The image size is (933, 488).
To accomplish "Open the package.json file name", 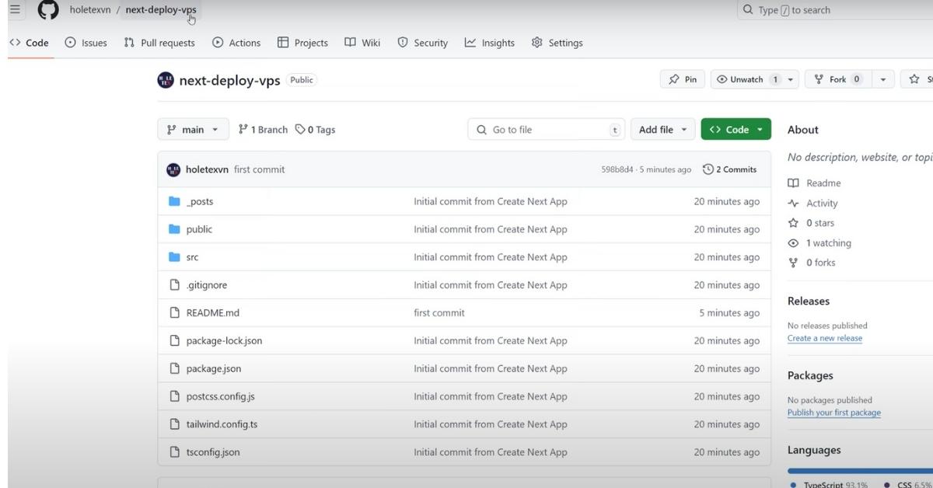I will [x=214, y=368].
